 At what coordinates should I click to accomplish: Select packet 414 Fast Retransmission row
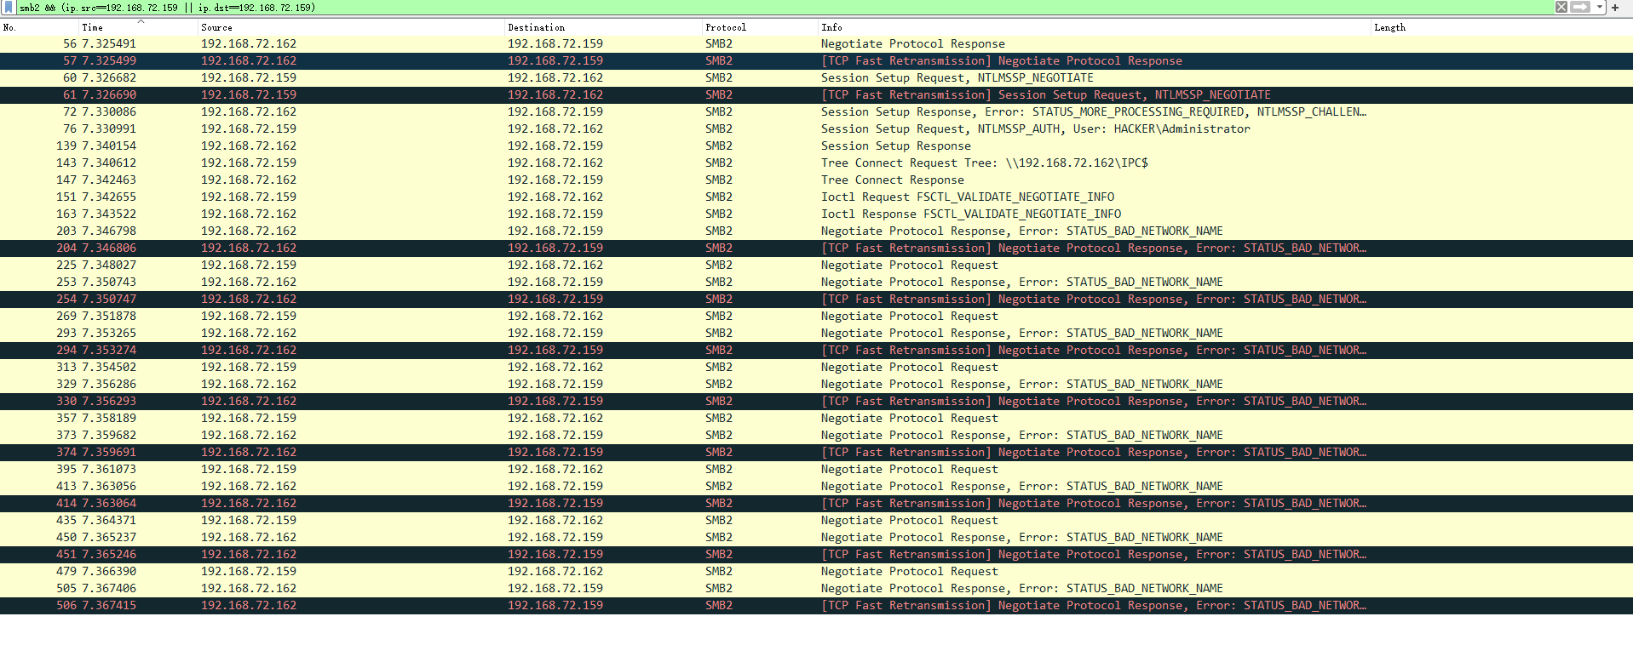click(816, 504)
